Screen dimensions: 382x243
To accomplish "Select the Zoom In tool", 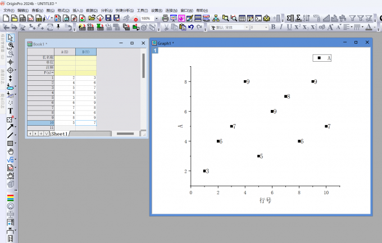I will [11, 45].
